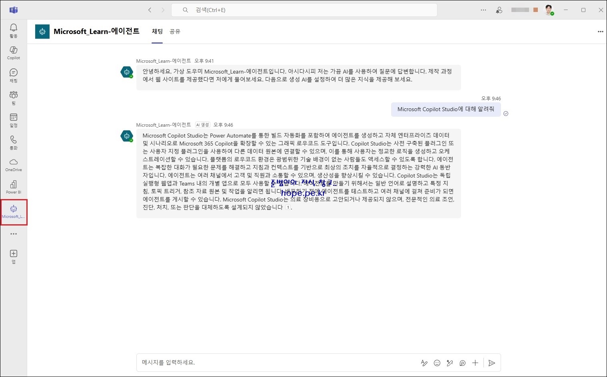Open more options ellipsis in chat header

click(600, 32)
